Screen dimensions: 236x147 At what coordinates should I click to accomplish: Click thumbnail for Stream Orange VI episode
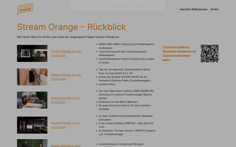[x=32, y=100]
